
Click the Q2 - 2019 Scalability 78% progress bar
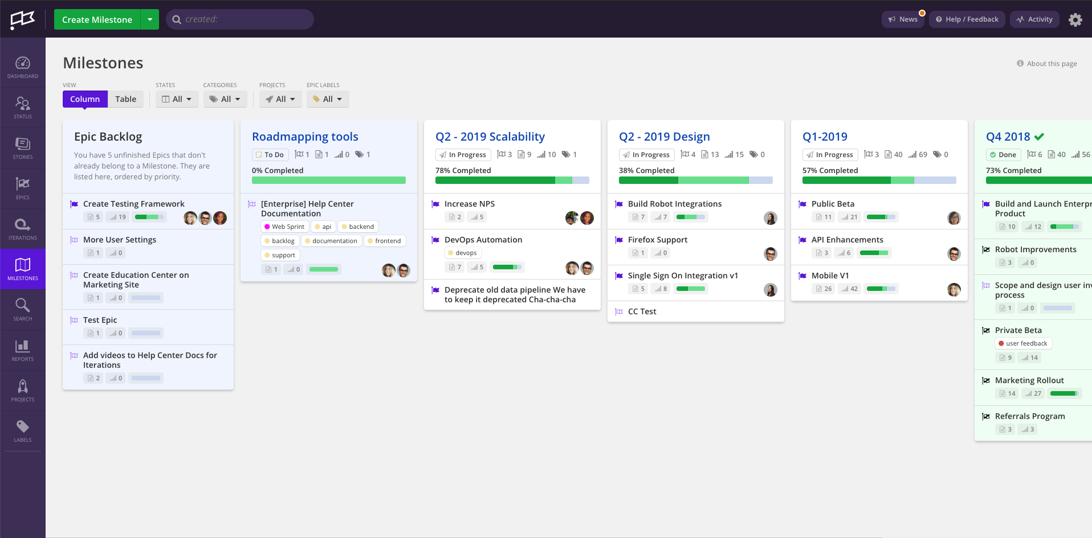[x=512, y=180]
